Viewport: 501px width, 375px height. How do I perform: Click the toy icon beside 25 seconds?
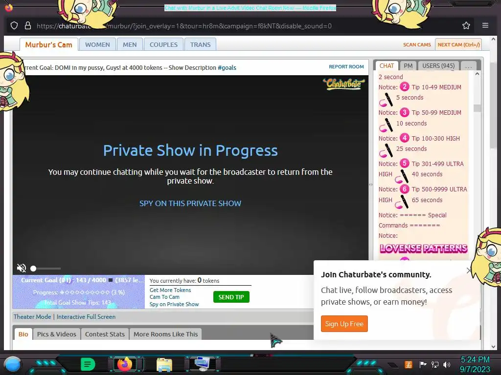(x=386, y=150)
